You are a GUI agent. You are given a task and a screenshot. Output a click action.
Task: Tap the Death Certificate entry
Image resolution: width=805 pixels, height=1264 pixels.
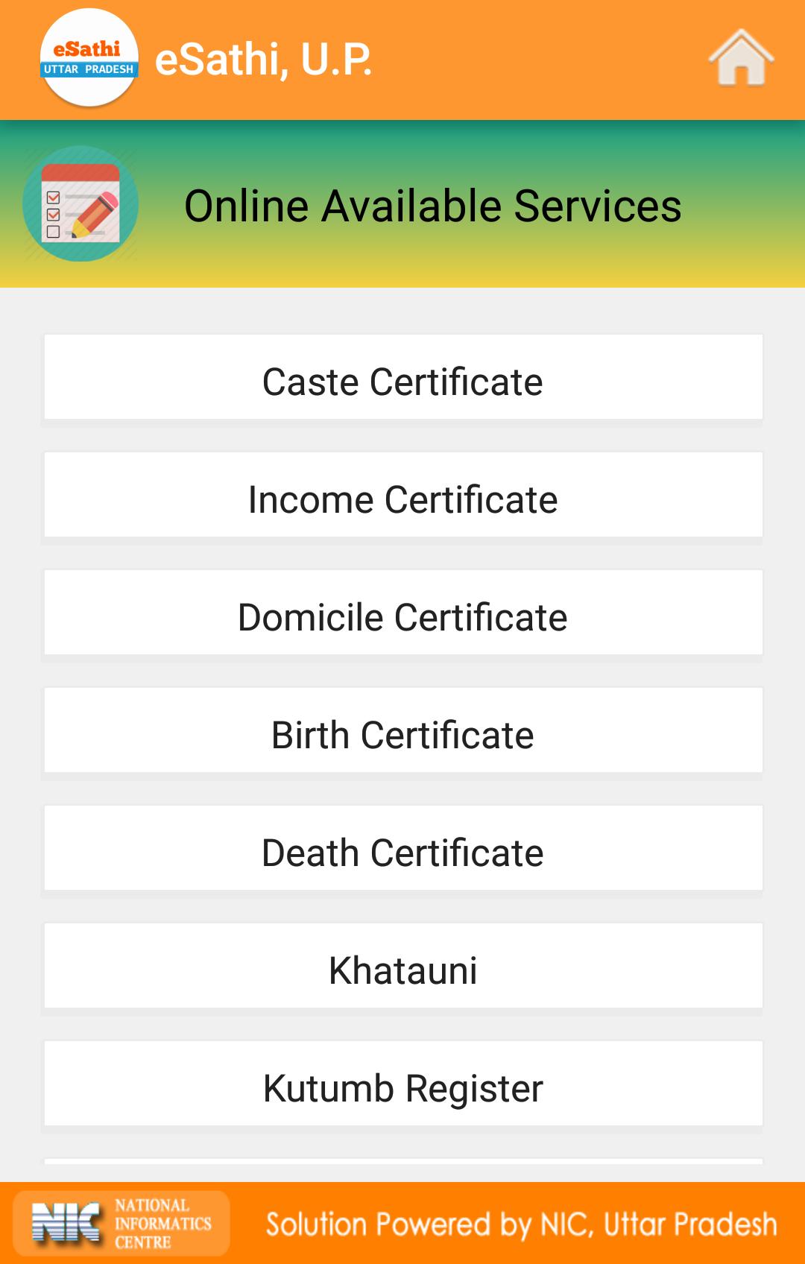pos(403,848)
